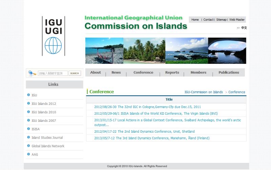Screen dimensions: 271x170
Task: Open the Contact page link
Action: [208, 20]
